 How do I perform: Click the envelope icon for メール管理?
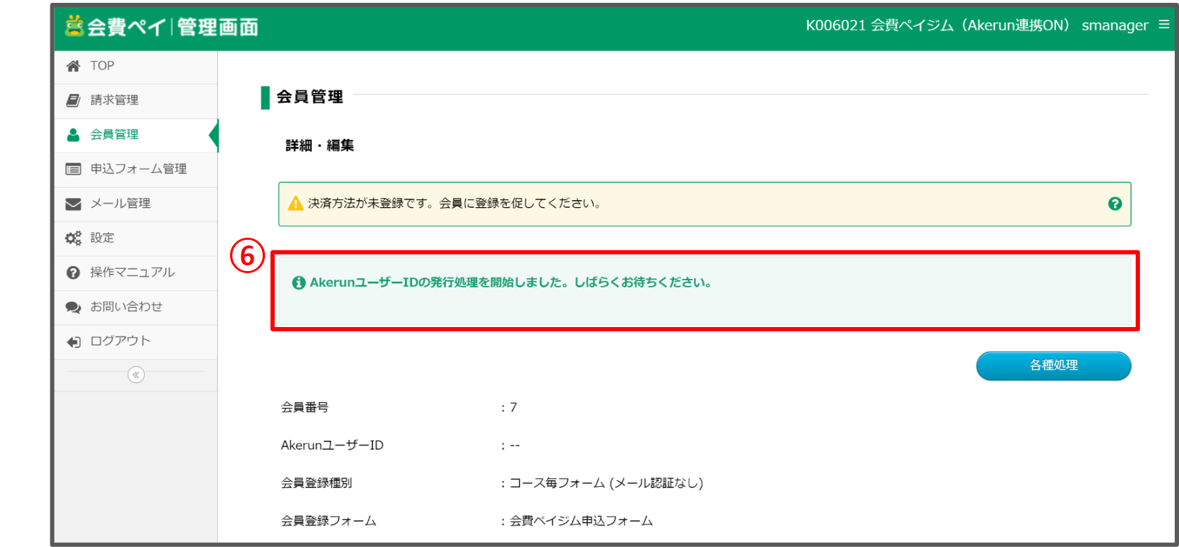click(x=73, y=204)
